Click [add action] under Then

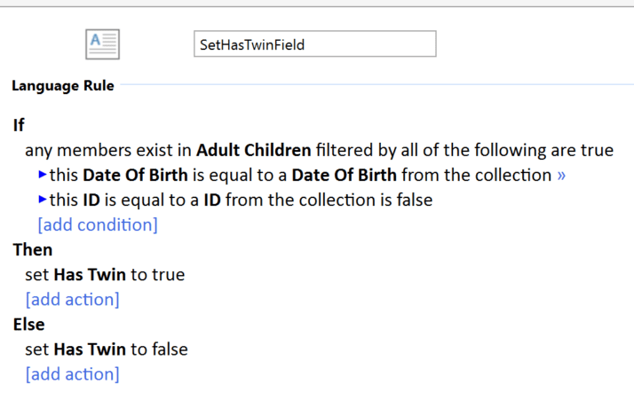tap(72, 300)
